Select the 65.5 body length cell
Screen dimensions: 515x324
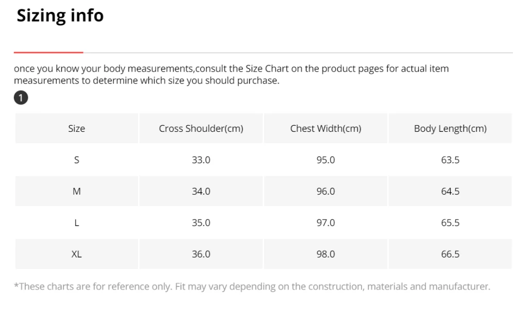click(450, 223)
